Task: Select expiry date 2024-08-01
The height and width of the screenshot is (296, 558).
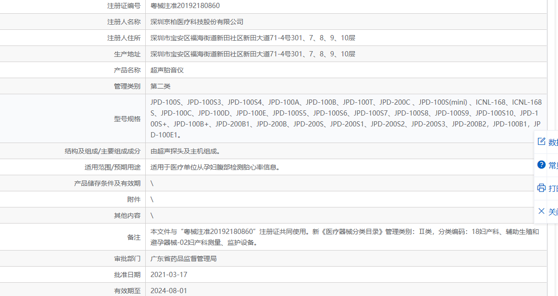Action: click(168, 291)
